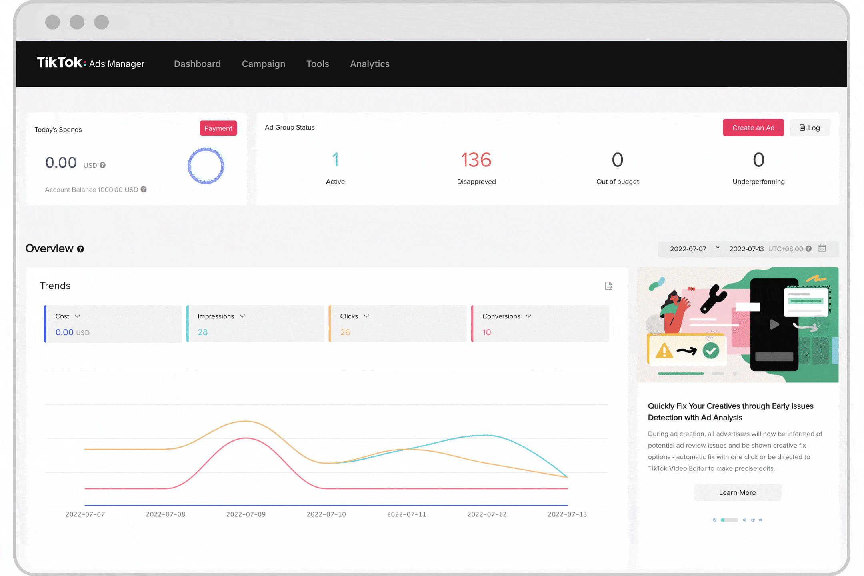Screen dimensions: 864x576
Task: Click the Trends export file icon
Action: coord(608,286)
